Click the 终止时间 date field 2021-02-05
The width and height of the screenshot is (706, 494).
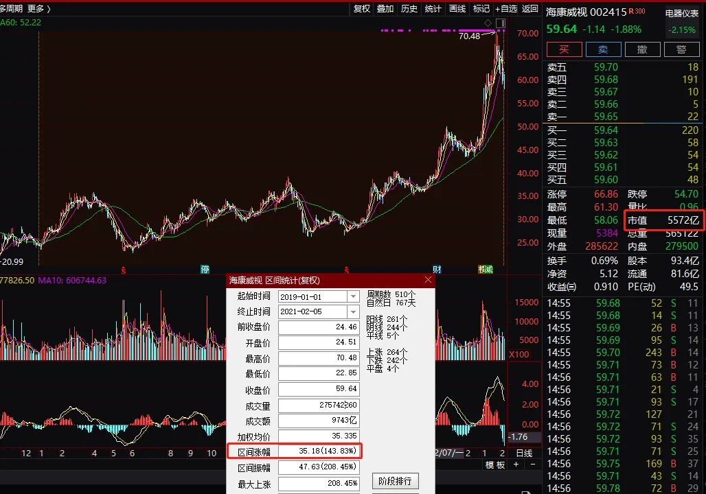pos(313,311)
